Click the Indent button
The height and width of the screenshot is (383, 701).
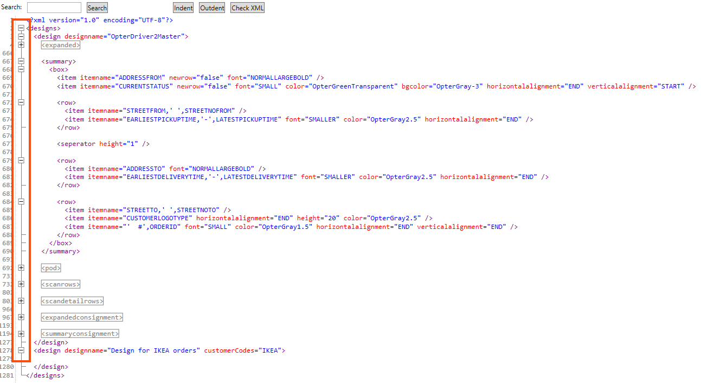(x=183, y=8)
